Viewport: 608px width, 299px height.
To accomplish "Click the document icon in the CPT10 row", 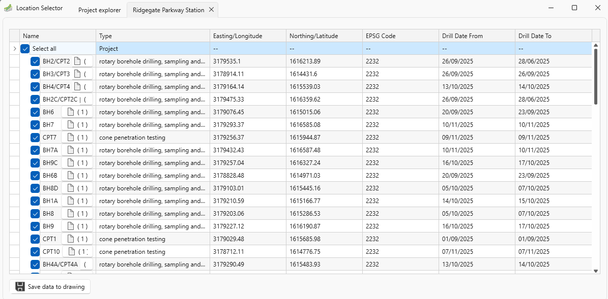I will point(72,252).
